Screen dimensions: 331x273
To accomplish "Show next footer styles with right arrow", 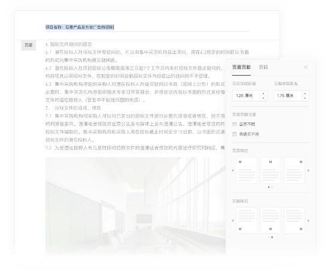I will [308, 221].
